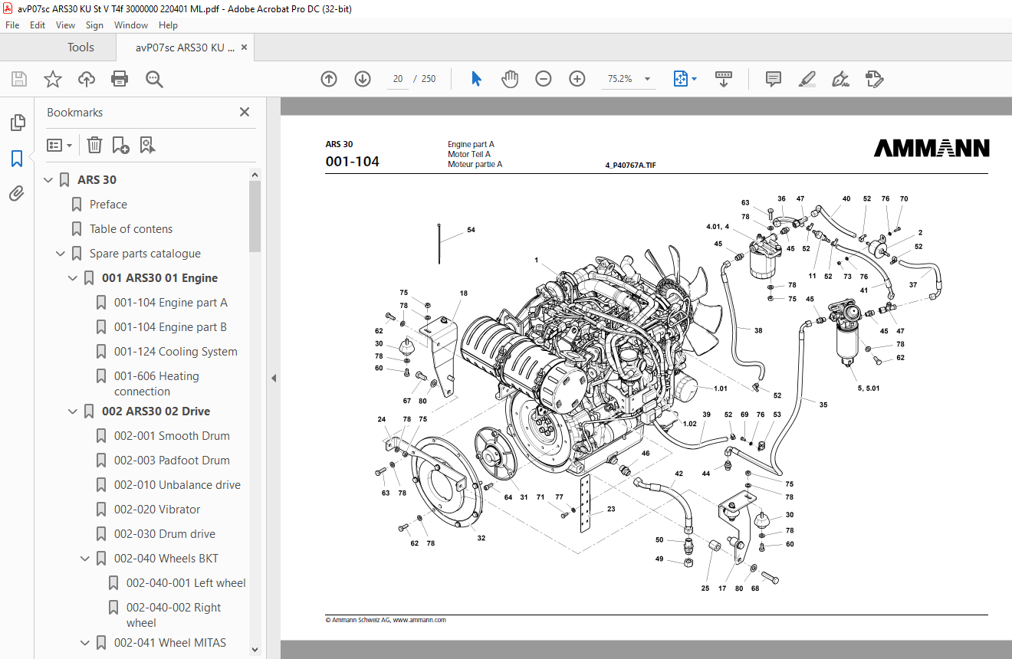Toggle the bookmarks panel sidebar icon

pyautogui.click(x=17, y=159)
